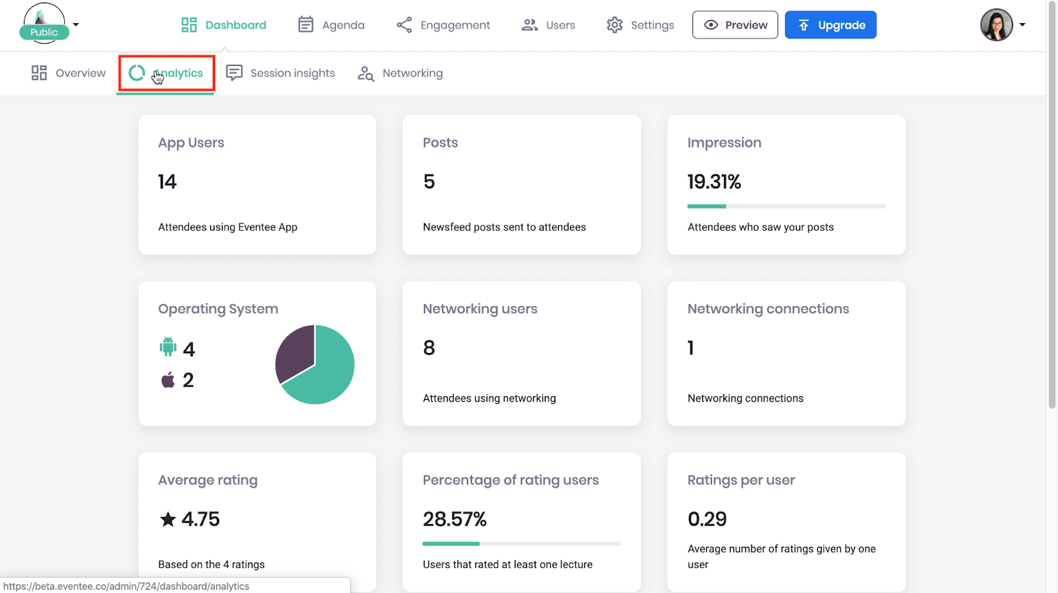Click the Operating System pie chart

click(315, 364)
